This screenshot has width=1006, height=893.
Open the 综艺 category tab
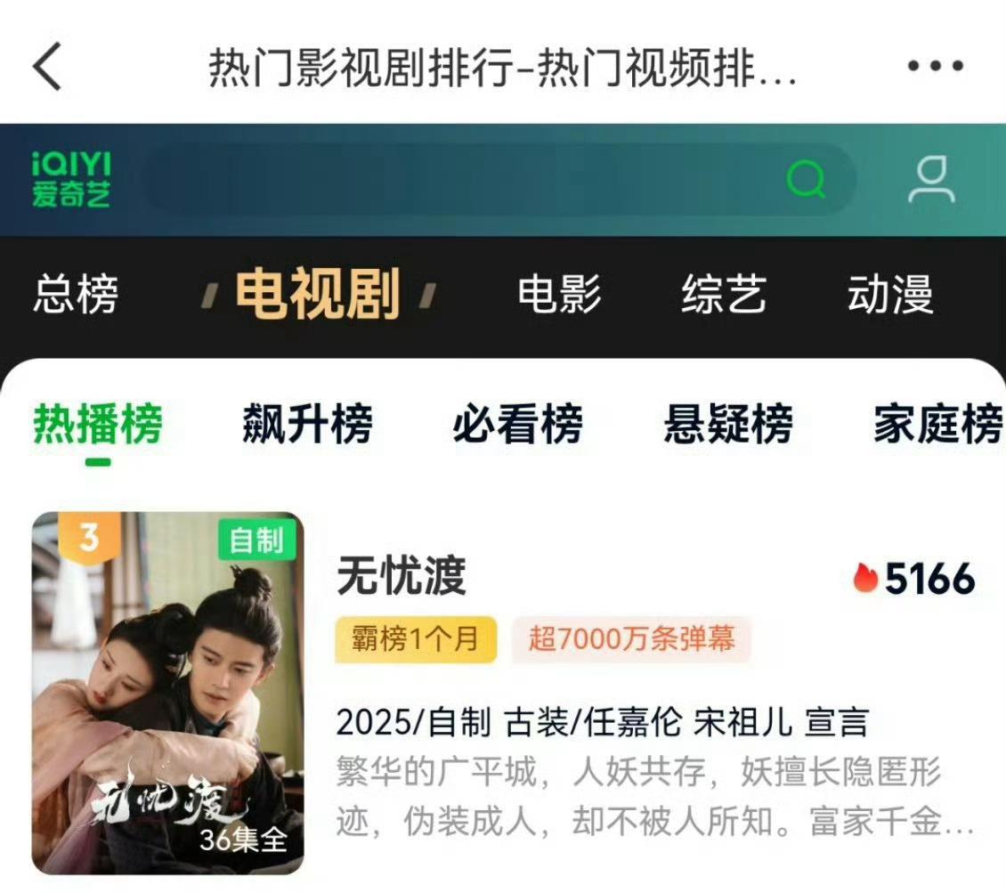pos(724,294)
